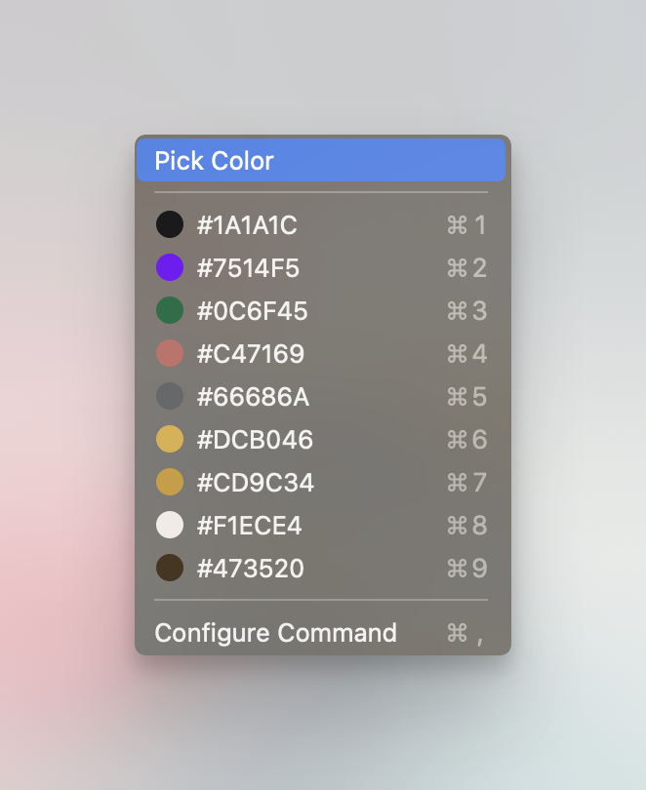Choose the #C47169 hex label
The width and height of the screenshot is (646, 790).
(x=251, y=354)
